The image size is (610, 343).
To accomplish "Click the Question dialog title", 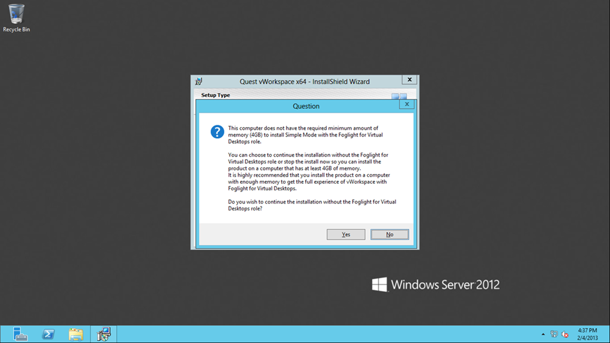I will click(x=306, y=106).
